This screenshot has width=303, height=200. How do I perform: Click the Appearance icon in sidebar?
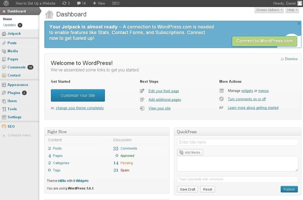click(x=4, y=85)
